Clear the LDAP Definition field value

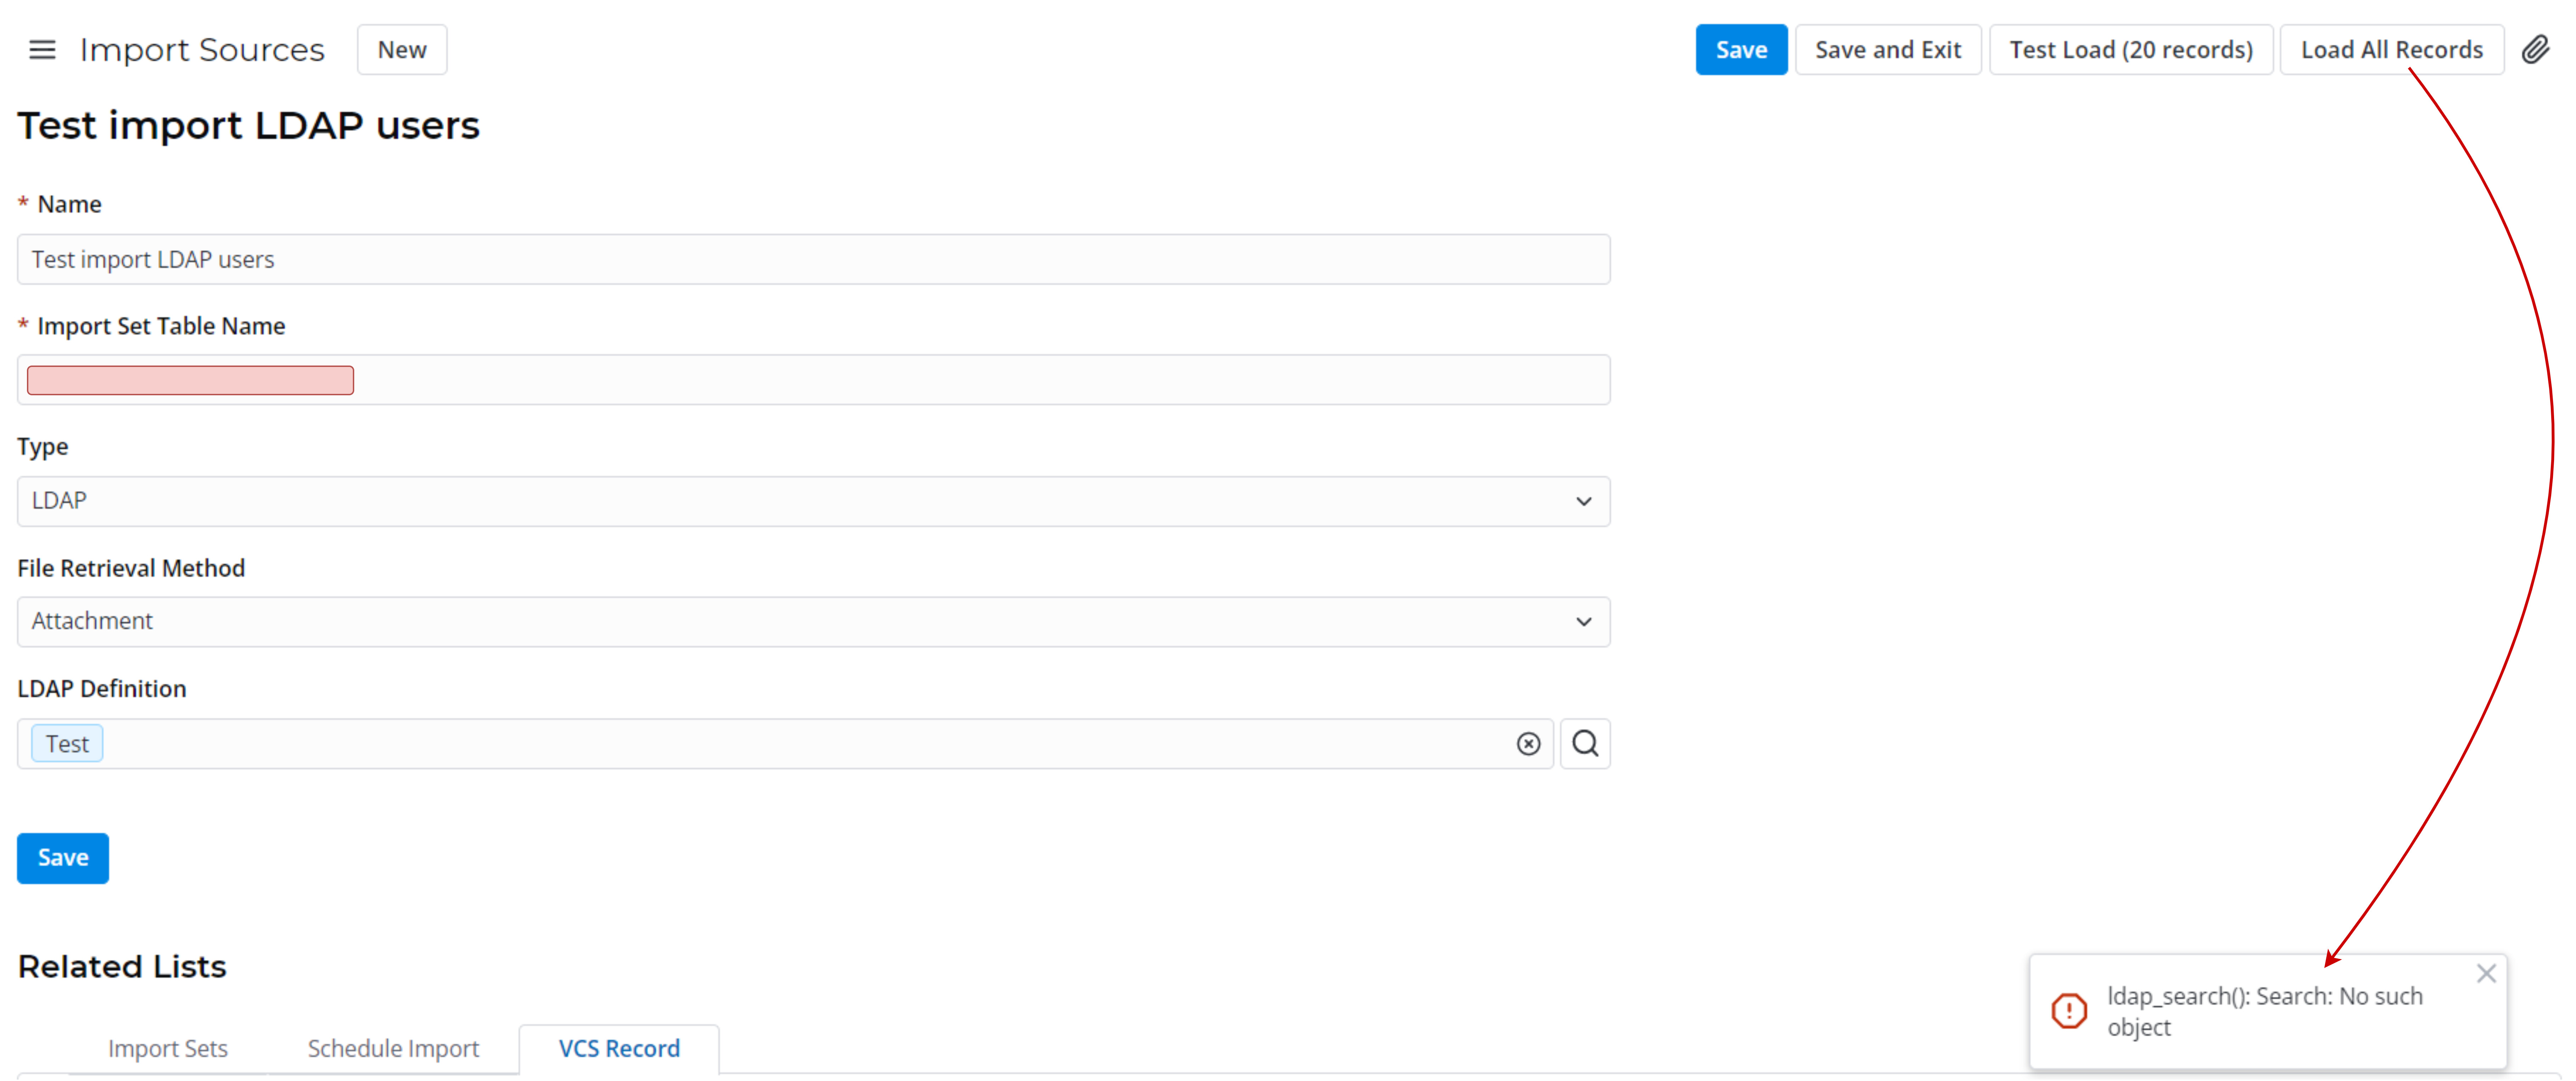pos(1528,744)
